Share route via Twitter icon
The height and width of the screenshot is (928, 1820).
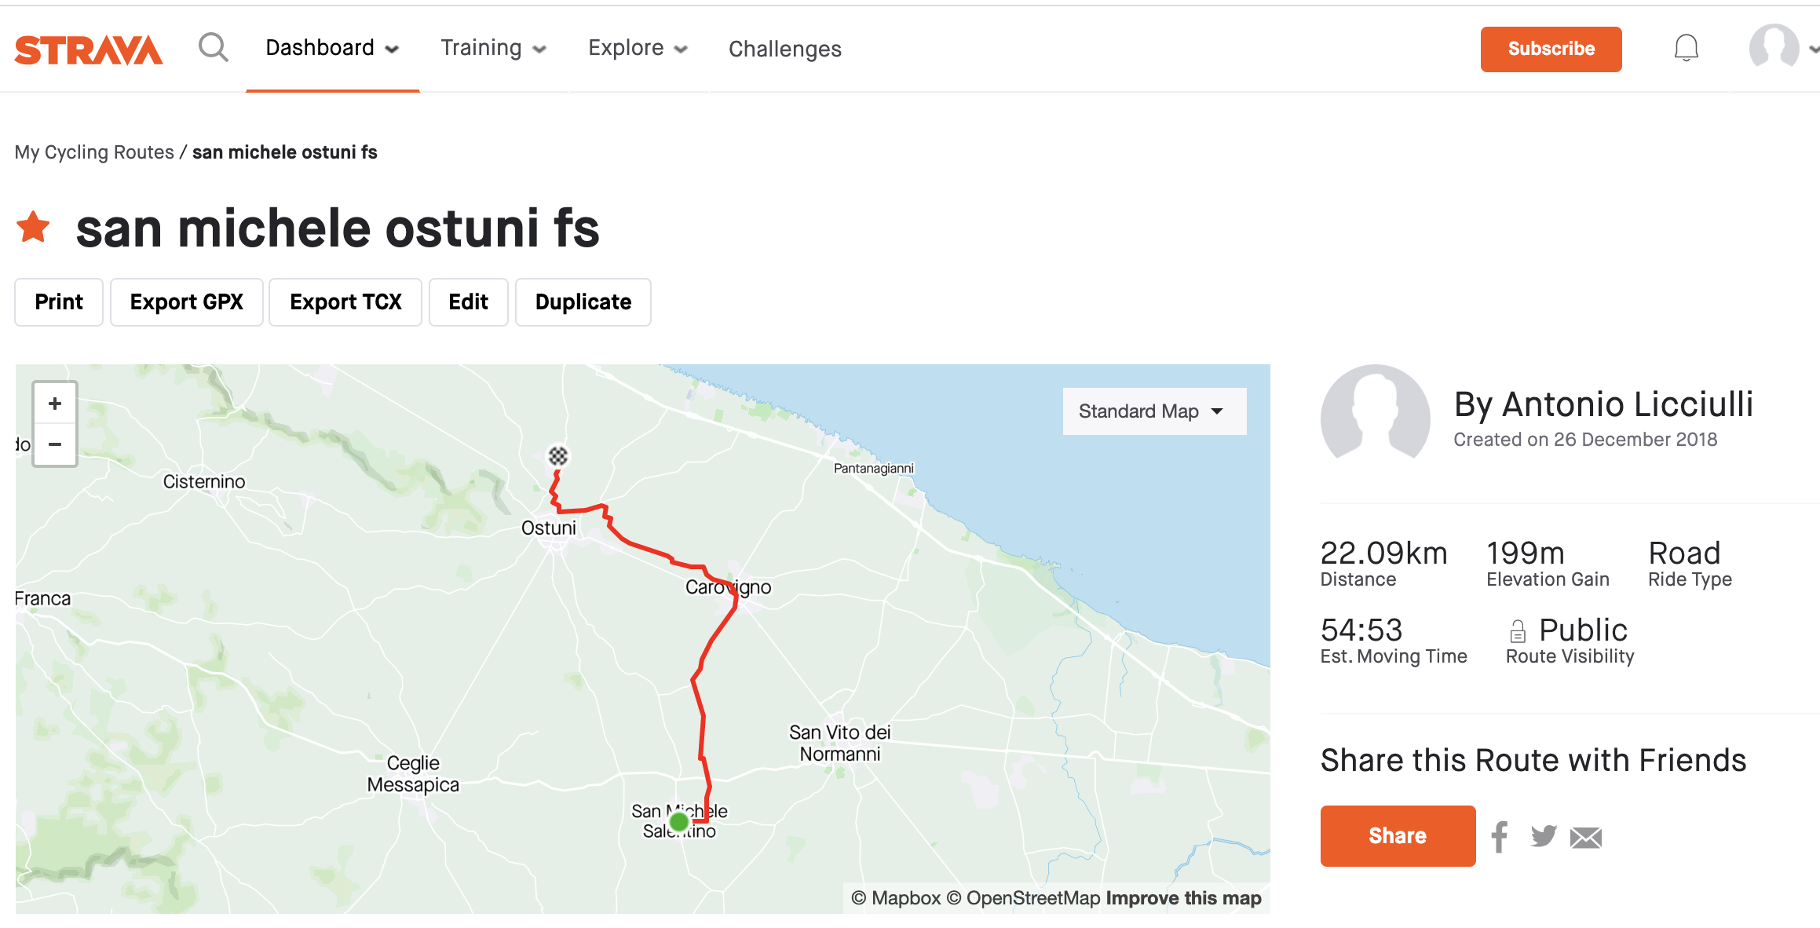point(1544,836)
